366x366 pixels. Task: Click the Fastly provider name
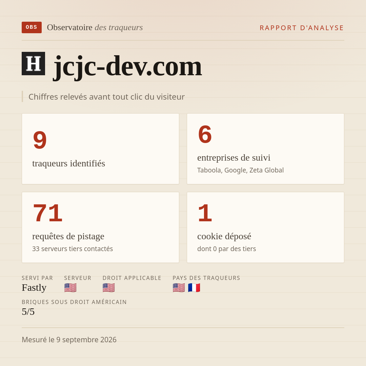coord(34,288)
